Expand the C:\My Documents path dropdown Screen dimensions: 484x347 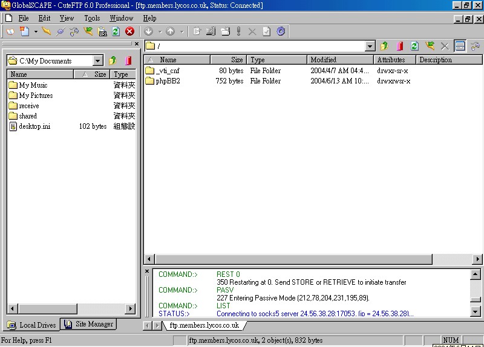pyautogui.click(x=98, y=60)
